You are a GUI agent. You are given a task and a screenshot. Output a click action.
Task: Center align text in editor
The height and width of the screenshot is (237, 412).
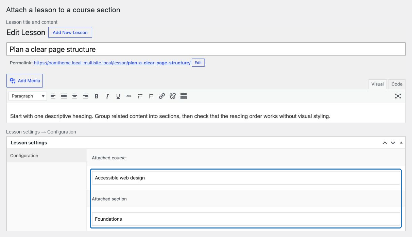75,96
